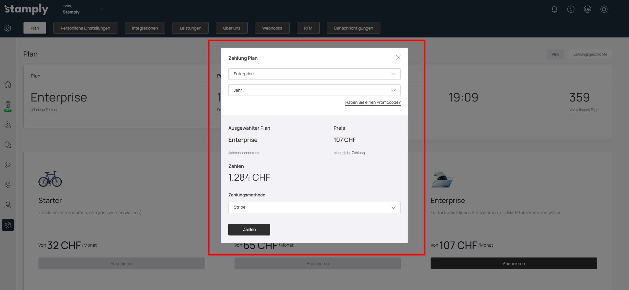Click 'Haben Sie einen Promocode?' link
This screenshot has height=290, width=629.
373,102
